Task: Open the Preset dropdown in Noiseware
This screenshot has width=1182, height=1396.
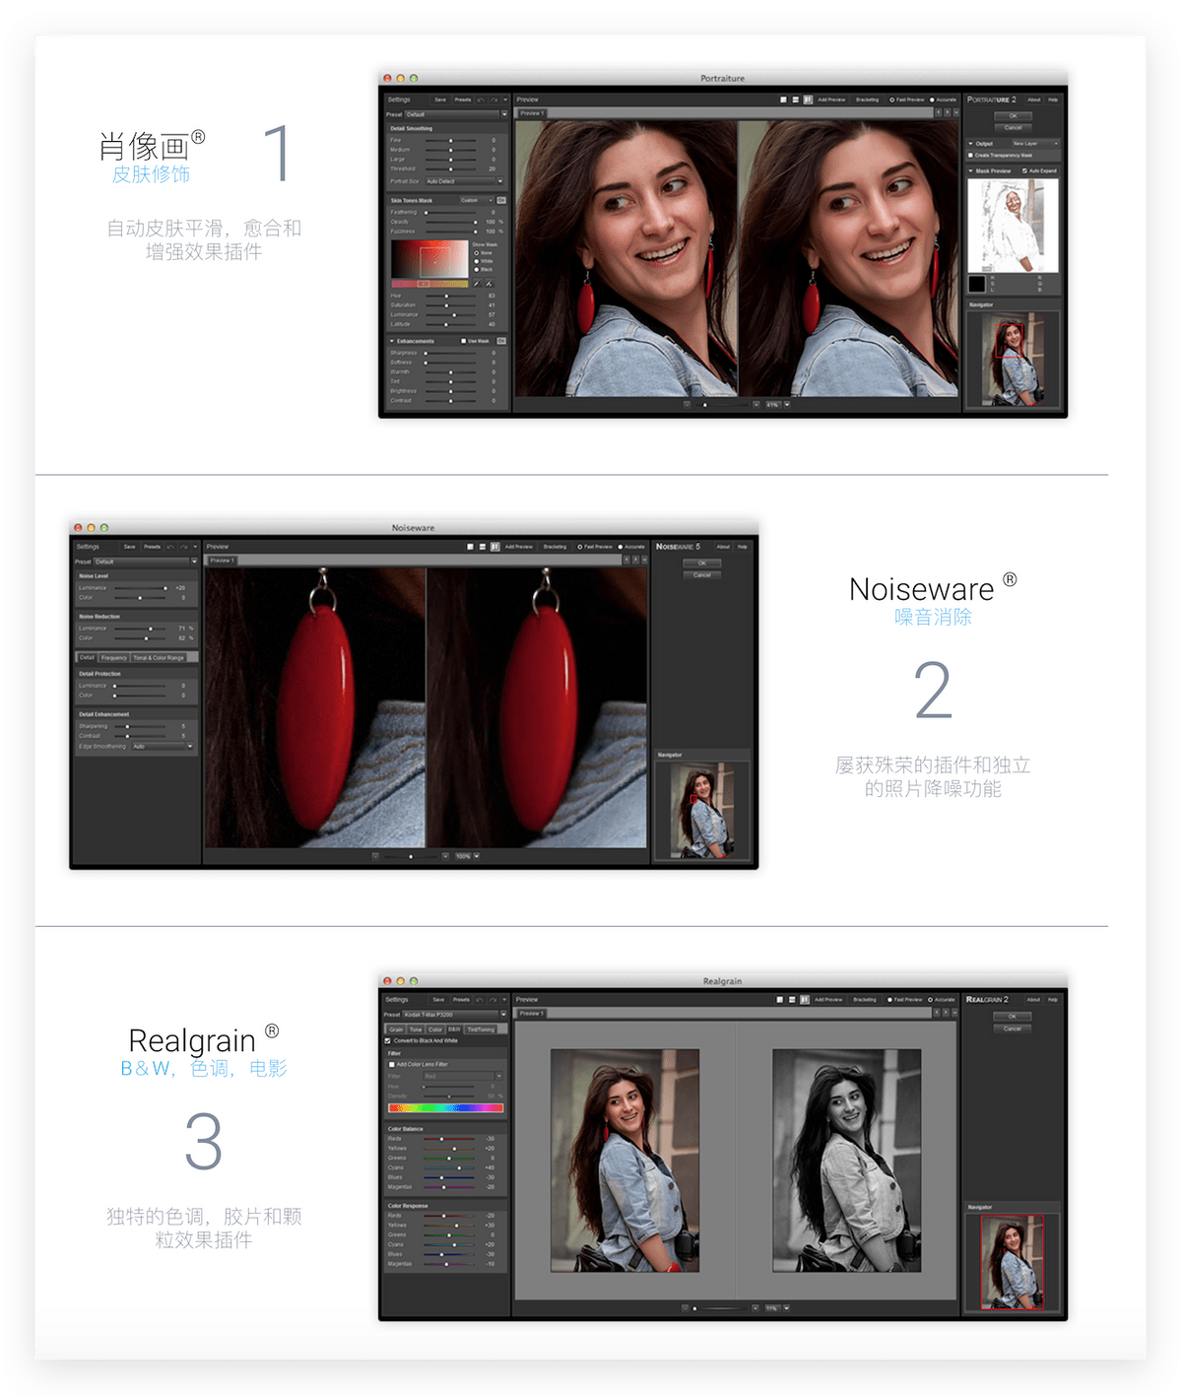Action: 146,562
